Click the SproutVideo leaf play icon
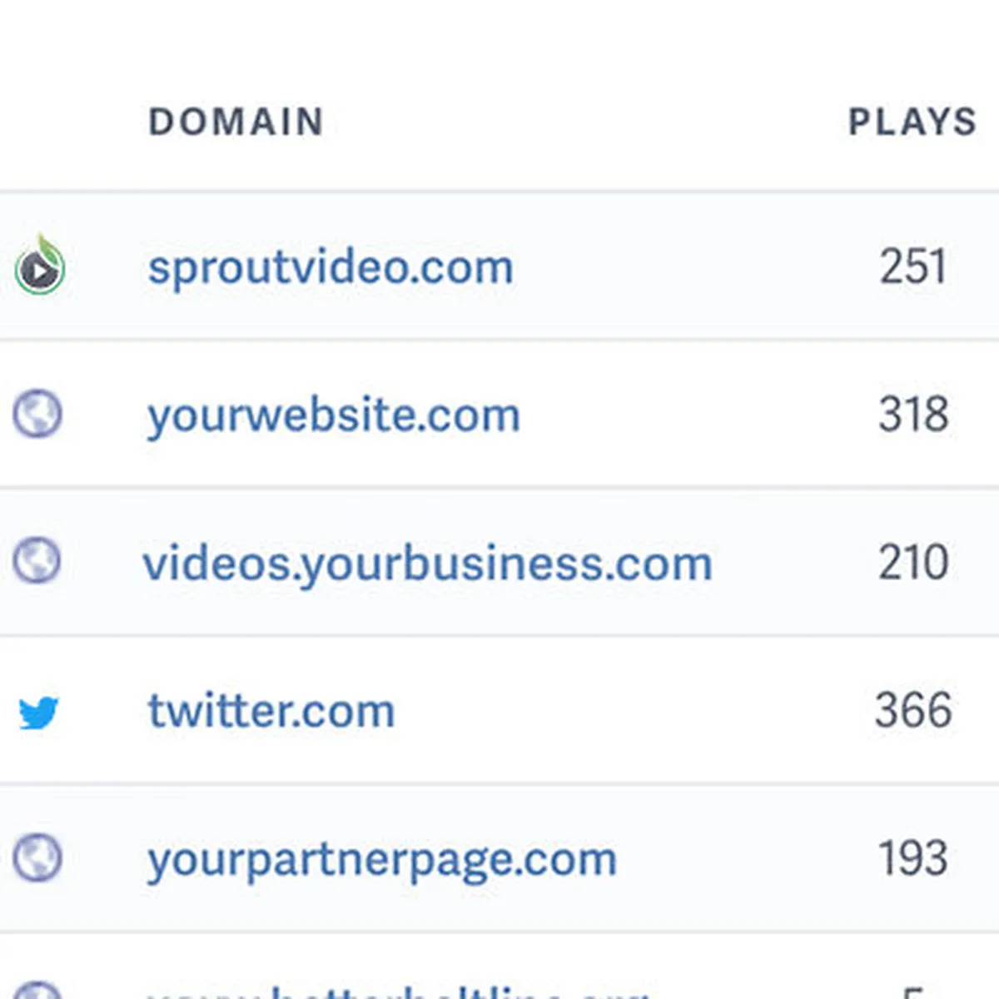 click(39, 266)
